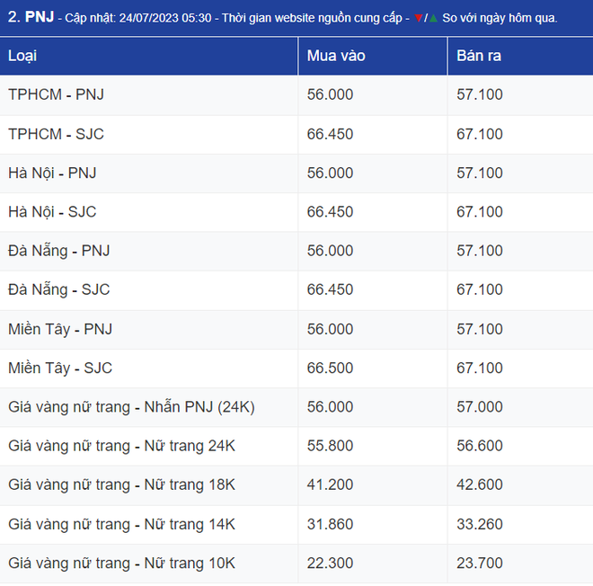Select the 'Miền Tây - SJC' row label
593x586 pixels.
[x=60, y=368]
